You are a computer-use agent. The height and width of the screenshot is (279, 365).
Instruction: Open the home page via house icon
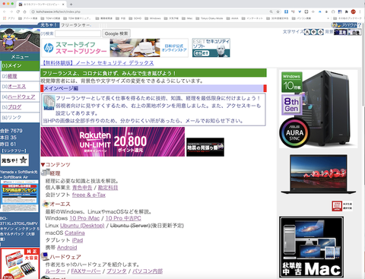pos(24,11)
